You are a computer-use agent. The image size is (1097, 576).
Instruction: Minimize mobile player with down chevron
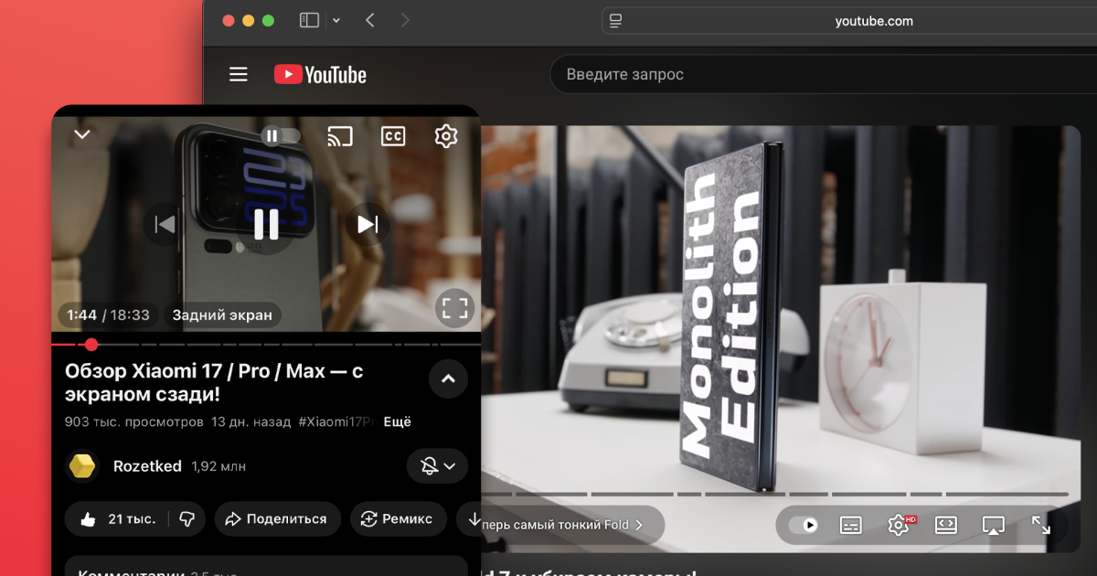click(82, 134)
